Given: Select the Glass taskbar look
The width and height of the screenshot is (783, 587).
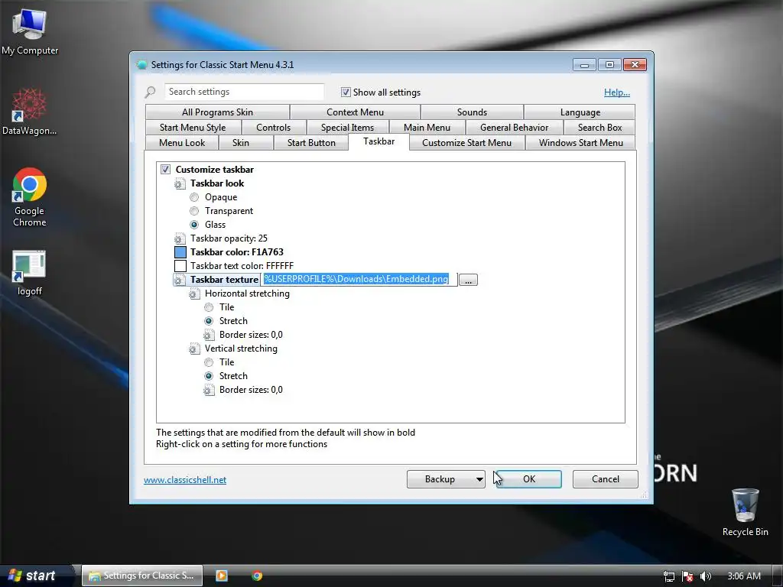Looking at the screenshot, I should coord(194,225).
